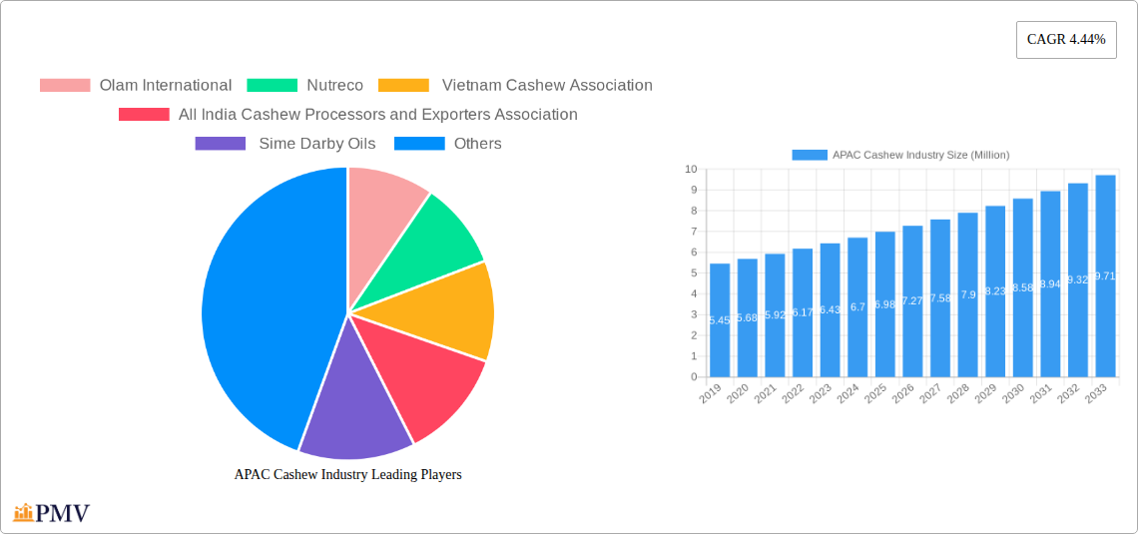The height and width of the screenshot is (534, 1138).
Task: Click the 2026 bar labeled 7.27
Action: point(913,301)
